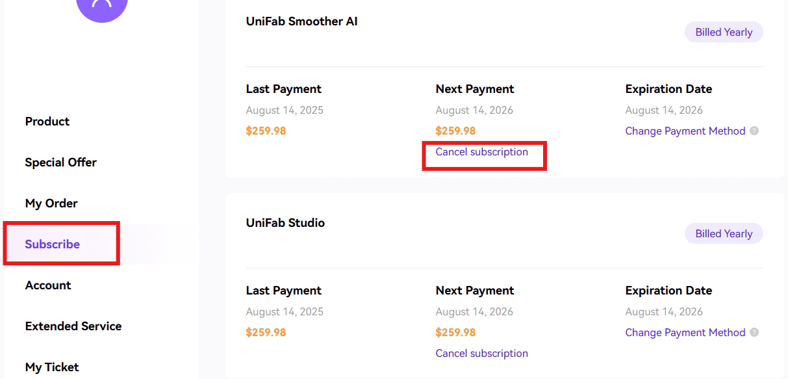Image resolution: width=788 pixels, height=379 pixels.
Task: Cancel subscription for UniFab Smoother AI
Action: pyautogui.click(x=482, y=152)
